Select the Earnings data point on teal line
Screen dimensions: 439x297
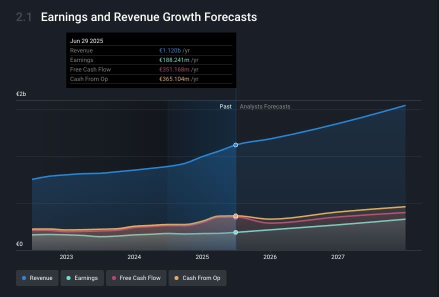coord(235,232)
